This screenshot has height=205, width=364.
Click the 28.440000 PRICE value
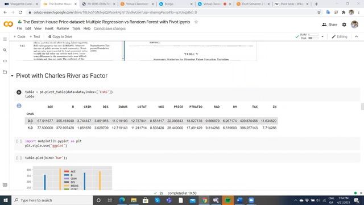[x=175, y=128]
